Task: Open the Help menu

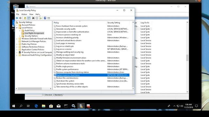Action: [x=37, y=14]
